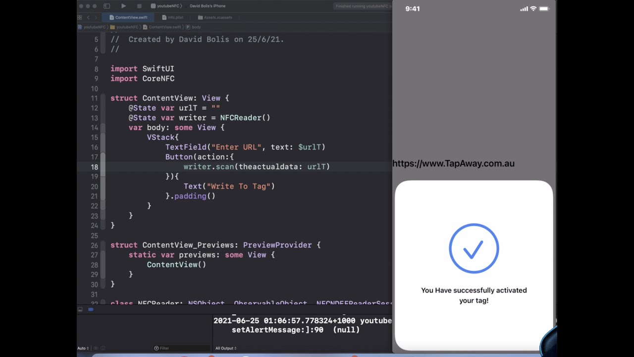Tap the blue checkmark circle in NFC sheet
This screenshot has height=357, width=634.
click(x=474, y=248)
